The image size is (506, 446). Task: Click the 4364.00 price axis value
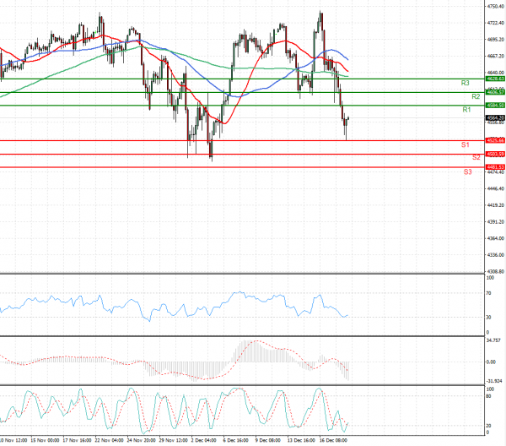496,238
